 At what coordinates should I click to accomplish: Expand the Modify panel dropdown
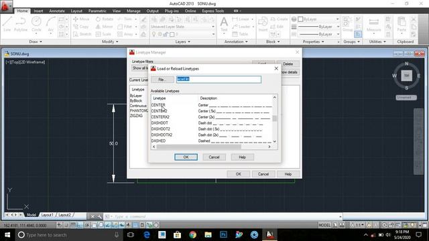(110, 42)
